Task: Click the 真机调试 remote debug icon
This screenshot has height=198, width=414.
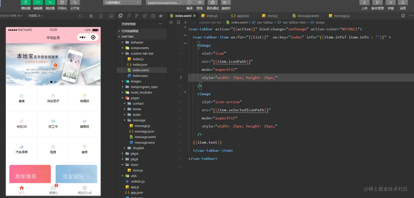Action: point(212,2)
